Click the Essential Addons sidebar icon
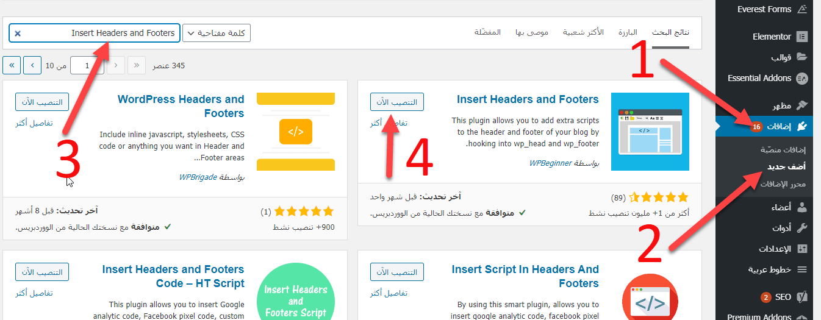 pyautogui.click(x=802, y=78)
